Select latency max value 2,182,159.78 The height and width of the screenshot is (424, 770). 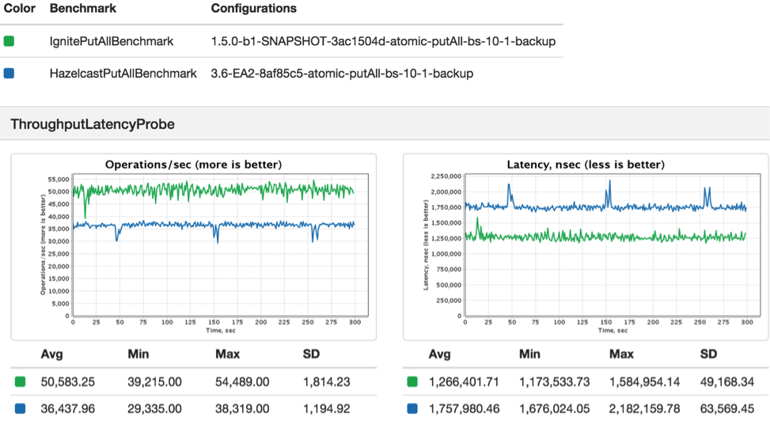[645, 409]
